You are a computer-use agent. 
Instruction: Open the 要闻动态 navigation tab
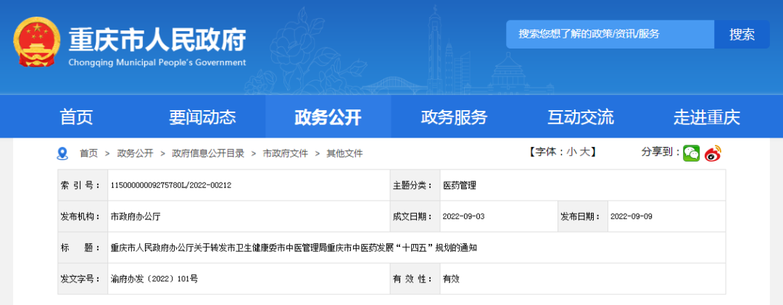pyautogui.click(x=202, y=117)
